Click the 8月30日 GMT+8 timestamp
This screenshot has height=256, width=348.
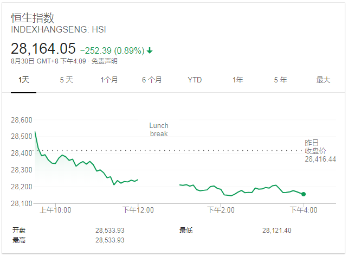point(48,61)
